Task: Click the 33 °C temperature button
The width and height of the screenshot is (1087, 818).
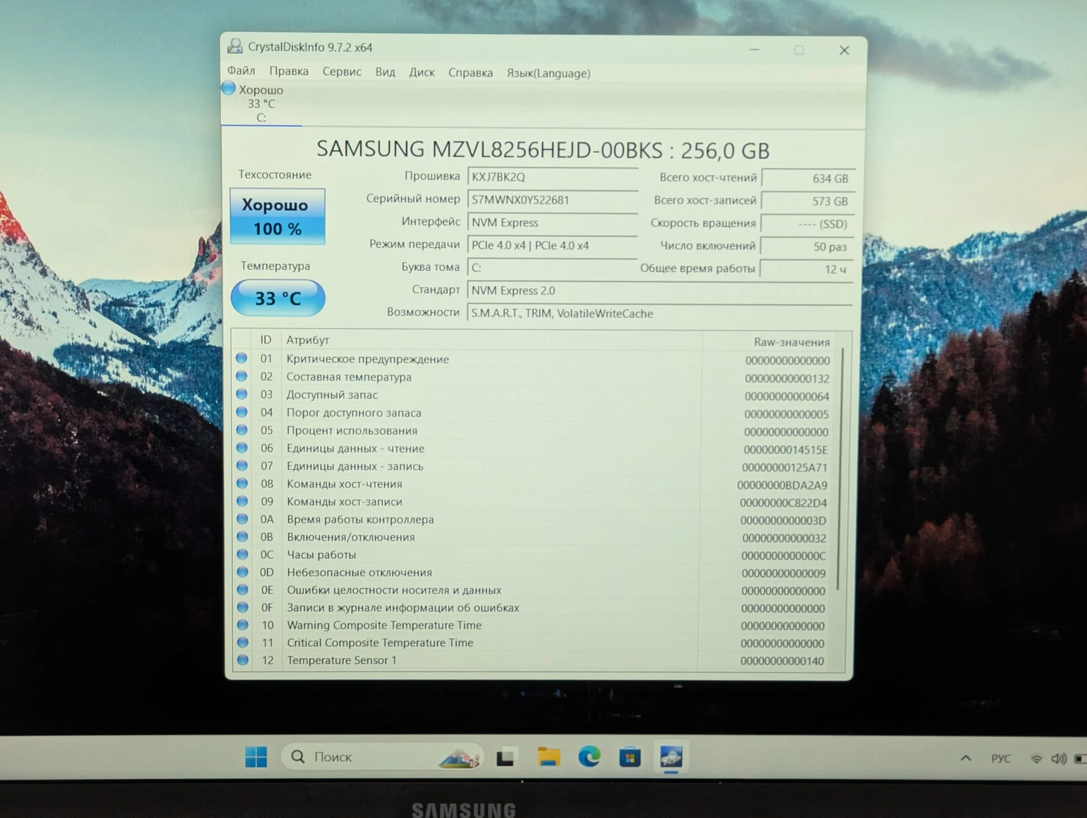Action: 278,298
